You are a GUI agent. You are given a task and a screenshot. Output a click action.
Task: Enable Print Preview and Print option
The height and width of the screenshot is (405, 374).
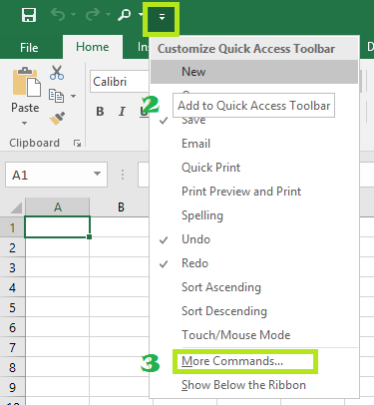pos(254,192)
